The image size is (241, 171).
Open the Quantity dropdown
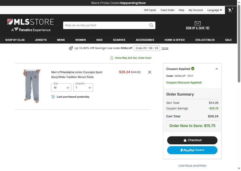pos(83,88)
